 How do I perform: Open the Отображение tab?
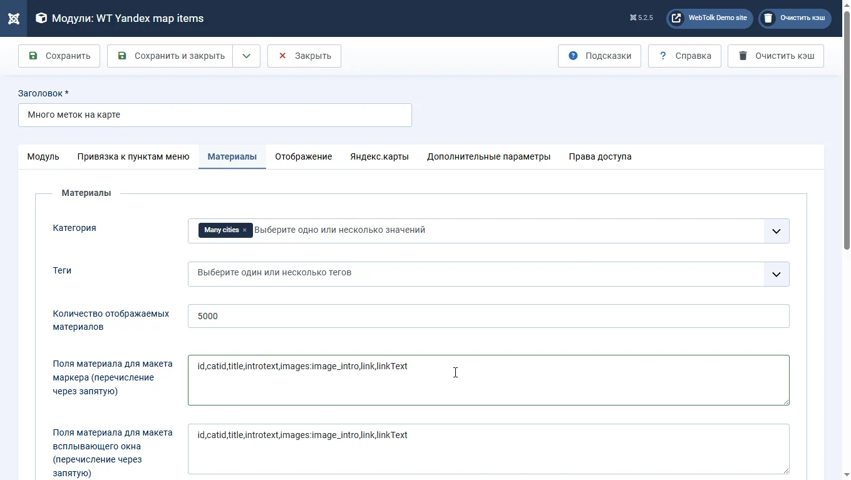(x=304, y=156)
